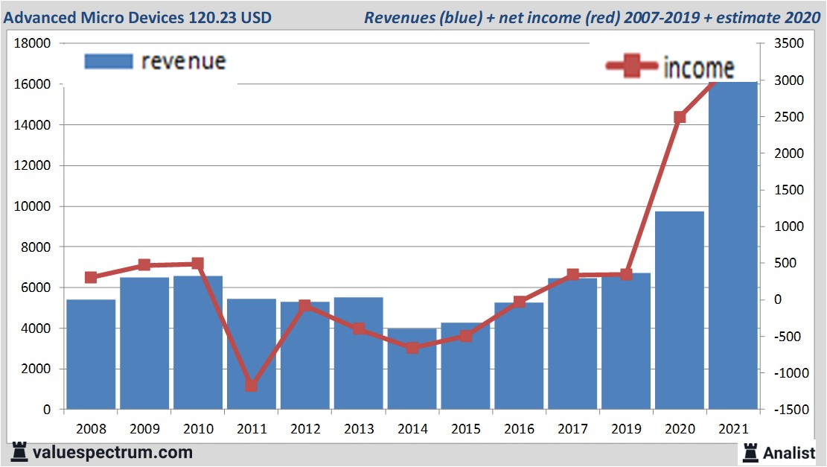Image resolution: width=827 pixels, height=467 pixels.
Task: Click the 2010 income data point
Action: [197, 264]
